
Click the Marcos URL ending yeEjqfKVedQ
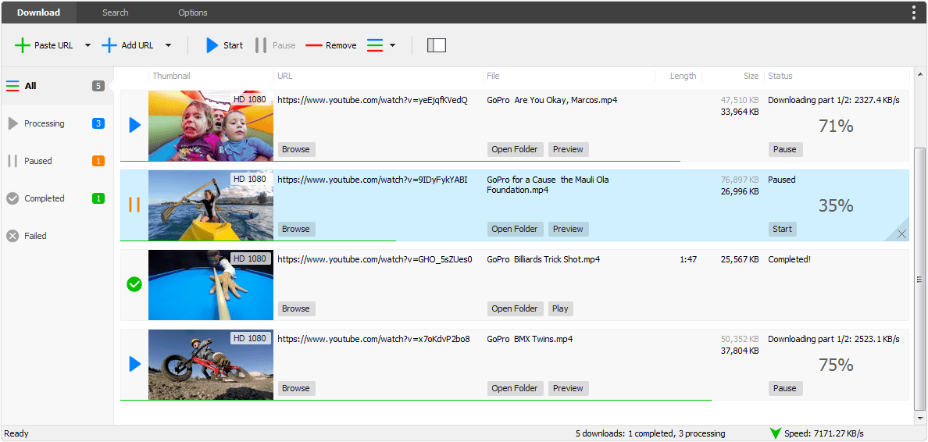coord(373,100)
